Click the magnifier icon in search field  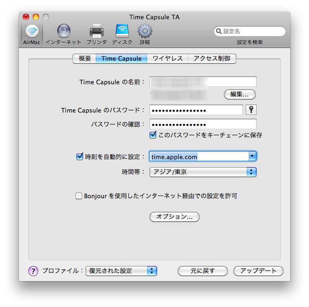219,31
